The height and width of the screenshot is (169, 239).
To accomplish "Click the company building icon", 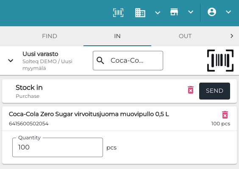I will (x=140, y=13).
